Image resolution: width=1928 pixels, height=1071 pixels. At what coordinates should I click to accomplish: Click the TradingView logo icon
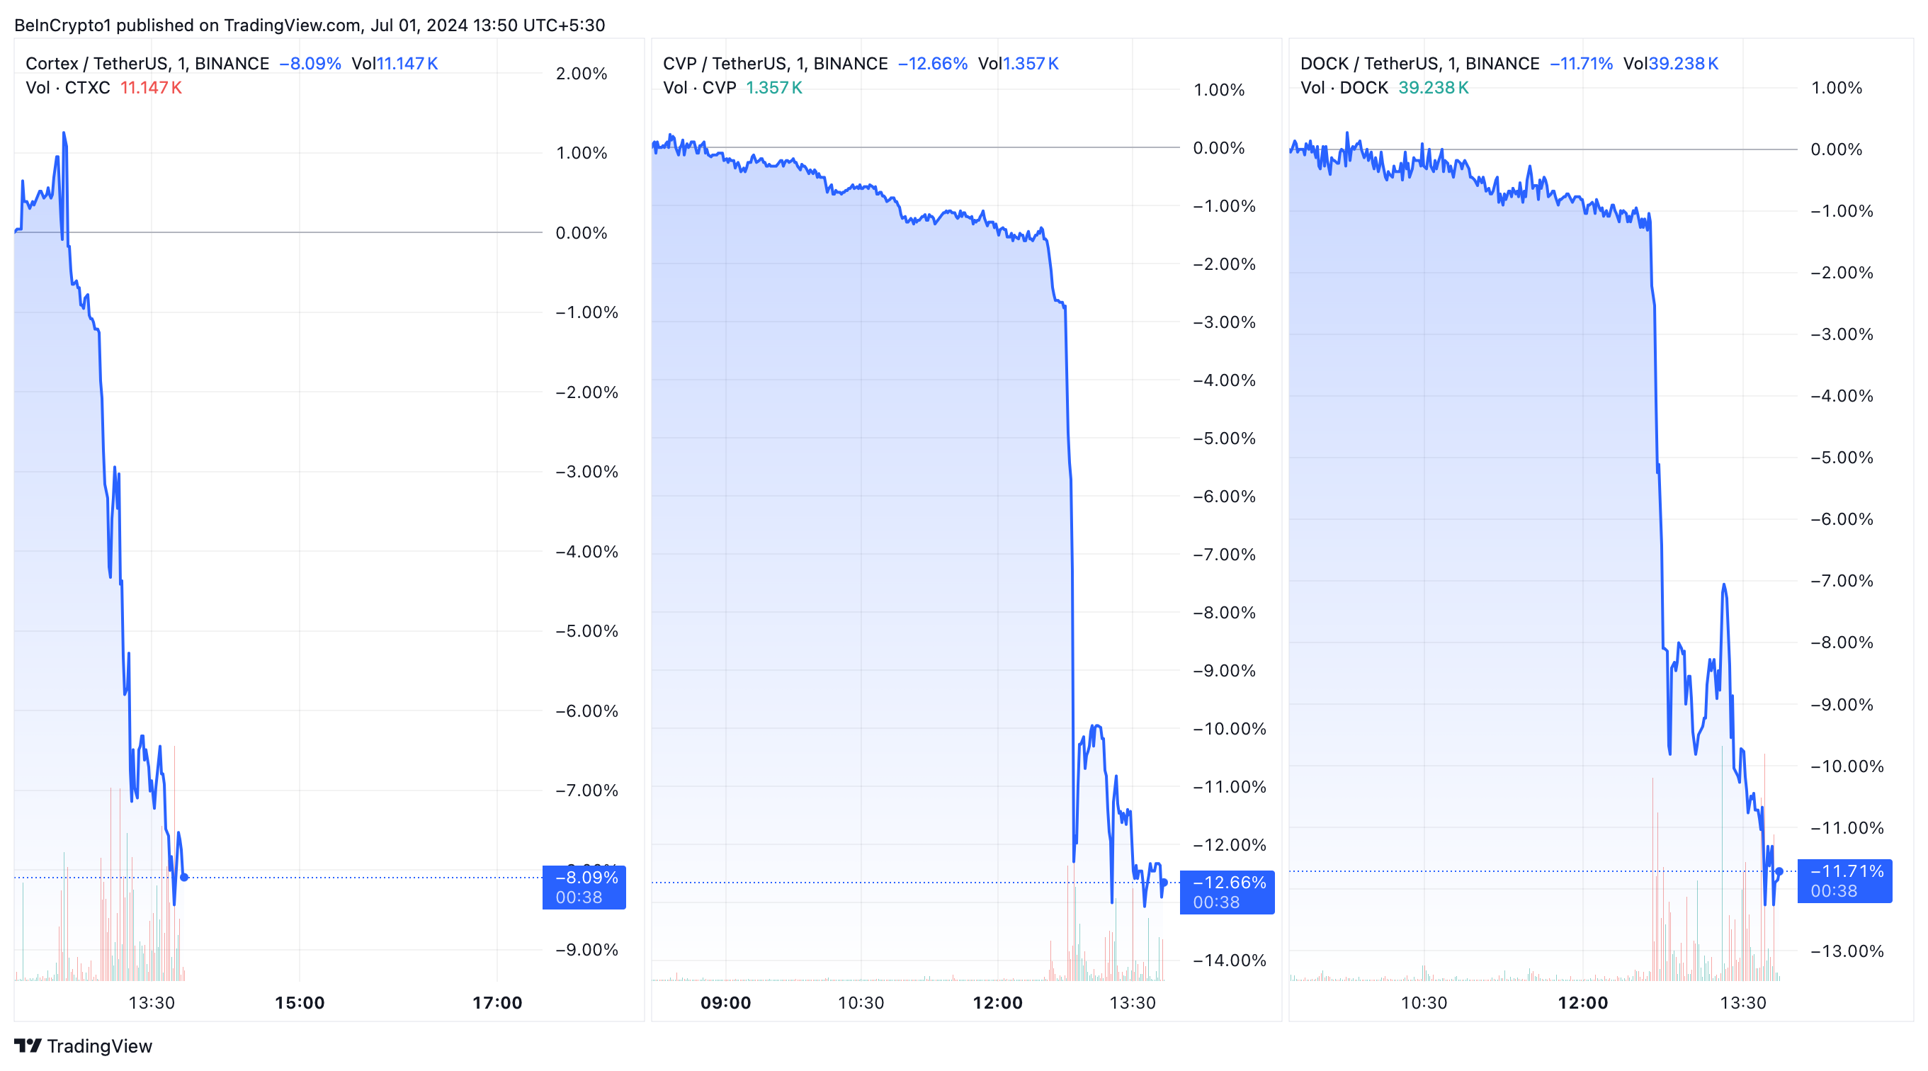tap(28, 1045)
